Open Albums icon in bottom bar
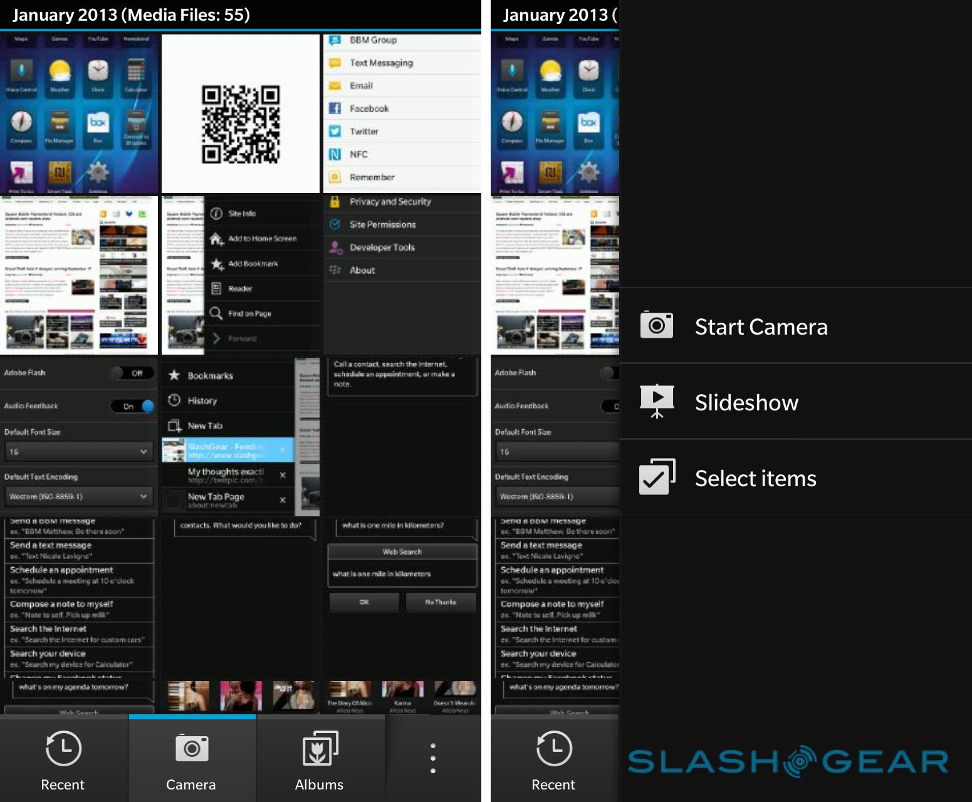 click(x=320, y=748)
